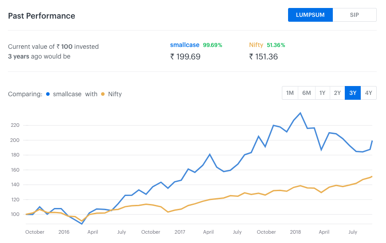Screen dimensions: 386x243
Task: Click the 160 y-axis label
Action: [x=15, y=170]
